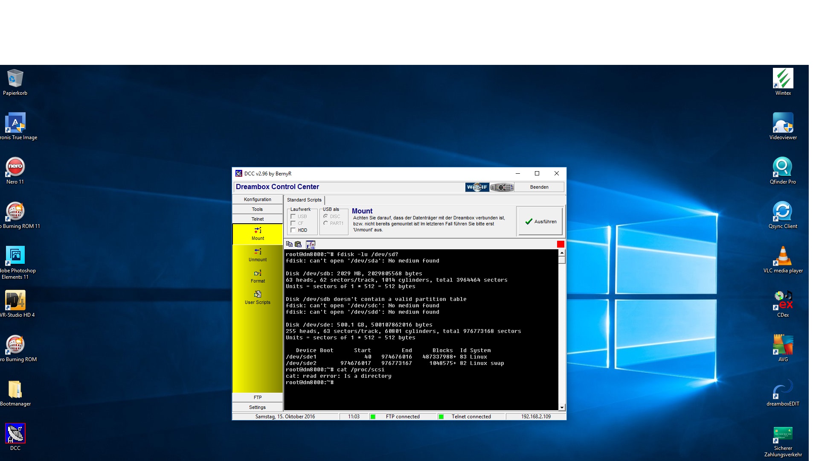Image resolution: width=819 pixels, height=461 pixels.
Task: Click the function keys icon above the terminal
Action: 311,245
